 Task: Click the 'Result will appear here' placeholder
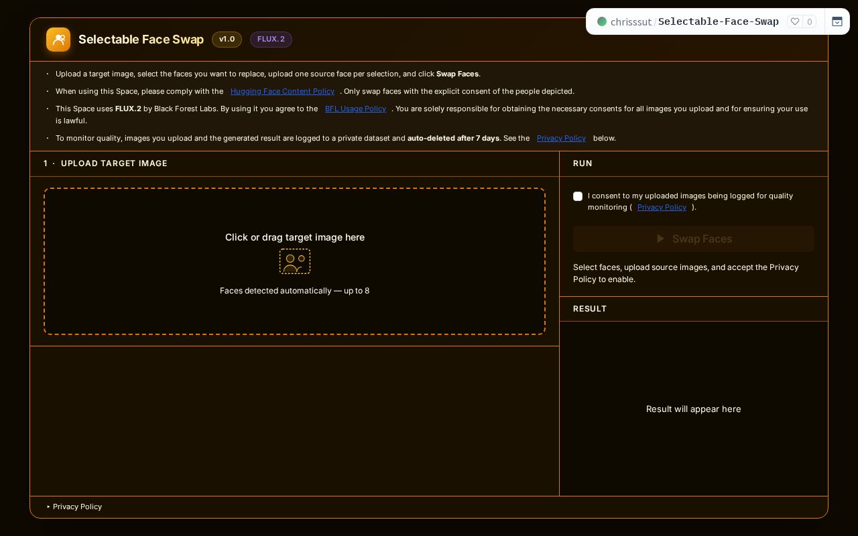point(694,409)
